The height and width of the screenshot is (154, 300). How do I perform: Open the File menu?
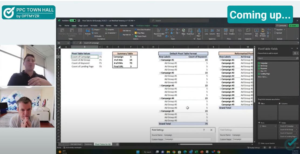click(60, 26)
